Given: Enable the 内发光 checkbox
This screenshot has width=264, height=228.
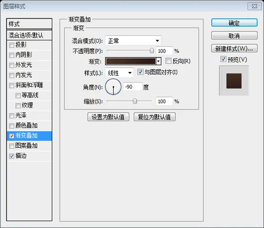Looking at the screenshot, I should [x=11, y=75].
